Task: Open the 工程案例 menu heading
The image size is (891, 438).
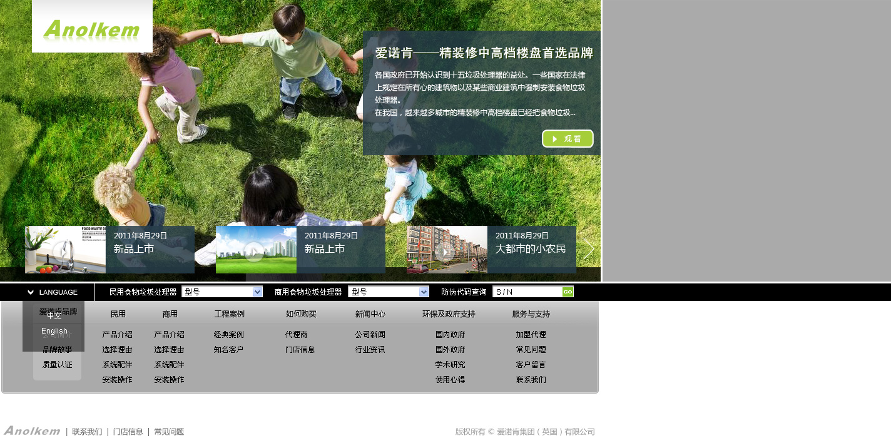Action: tap(229, 314)
